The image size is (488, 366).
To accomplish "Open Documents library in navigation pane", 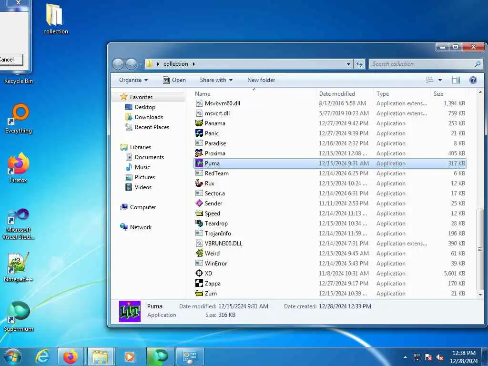I will pos(149,157).
